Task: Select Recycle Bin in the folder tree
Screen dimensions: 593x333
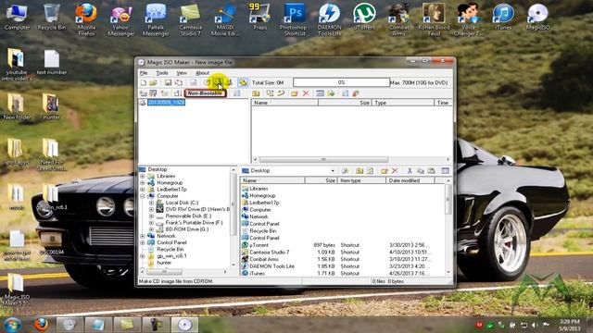Action: [x=170, y=249]
